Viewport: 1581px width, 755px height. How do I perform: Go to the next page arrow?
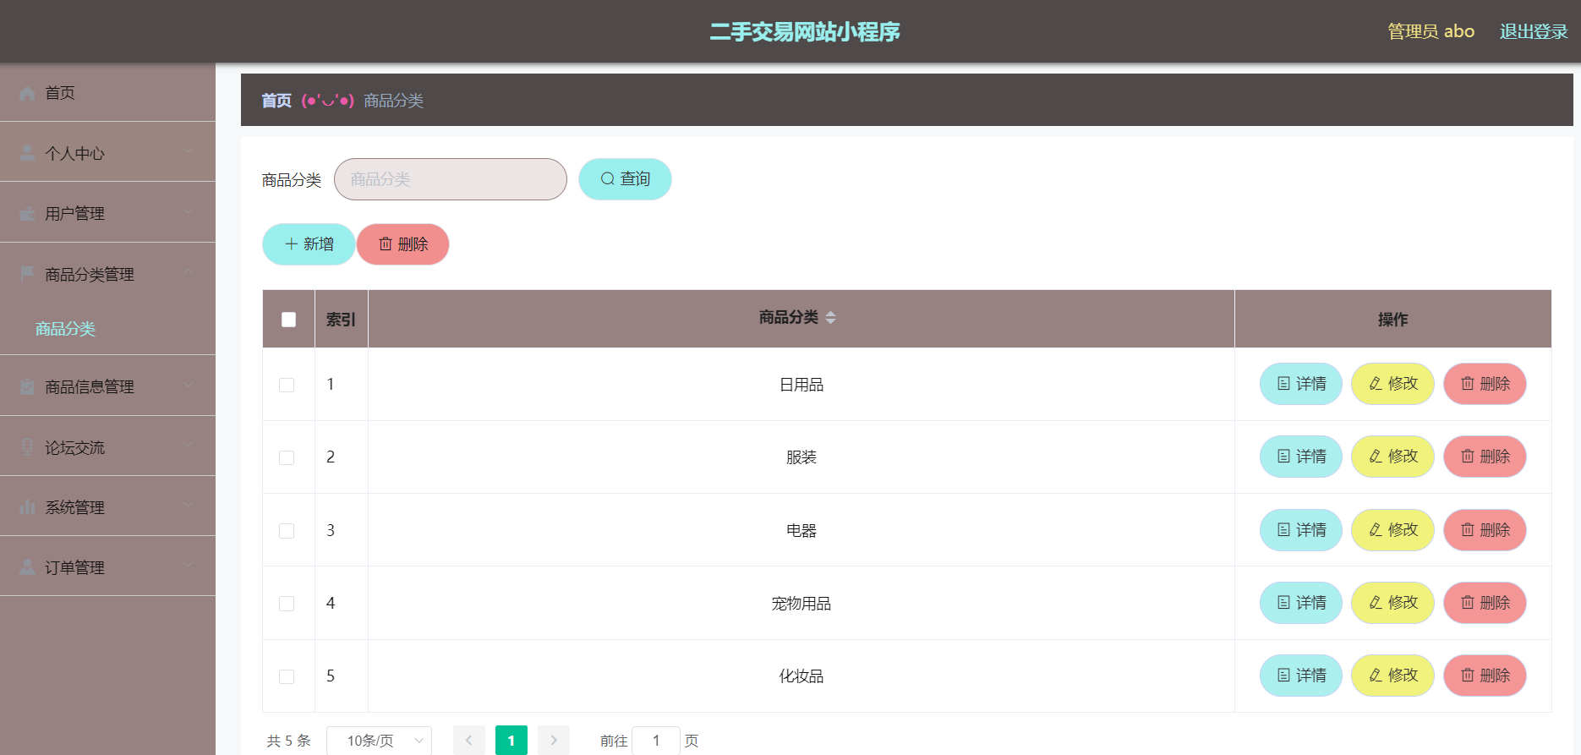pyautogui.click(x=554, y=741)
